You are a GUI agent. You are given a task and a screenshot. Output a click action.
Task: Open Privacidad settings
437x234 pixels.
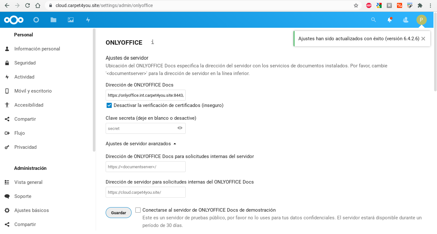pos(25,147)
